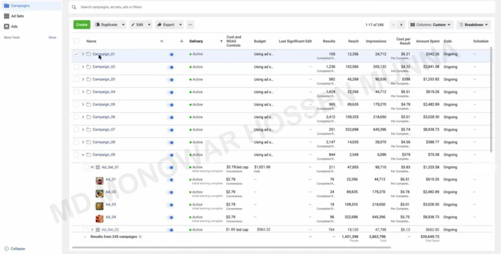Turn off the Ad_03 delivery toggle
Image resolution: width=501 pixels, height=254 pixels.
(170, 205)
